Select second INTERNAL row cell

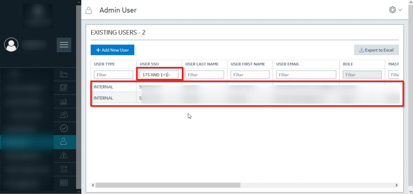point(113,98)
